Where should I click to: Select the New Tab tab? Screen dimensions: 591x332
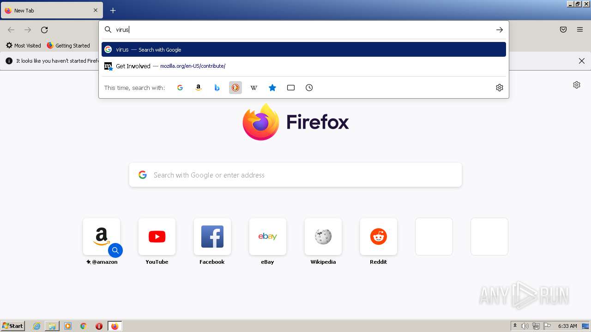click(x=52, y=10)
